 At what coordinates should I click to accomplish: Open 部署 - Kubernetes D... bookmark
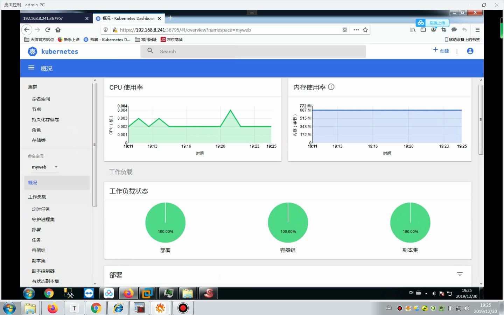(x=107, y=40)
